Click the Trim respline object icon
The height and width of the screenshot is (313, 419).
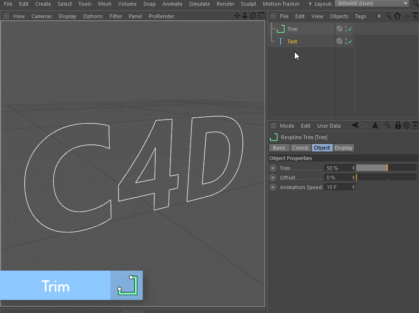(x=280, y=29)
